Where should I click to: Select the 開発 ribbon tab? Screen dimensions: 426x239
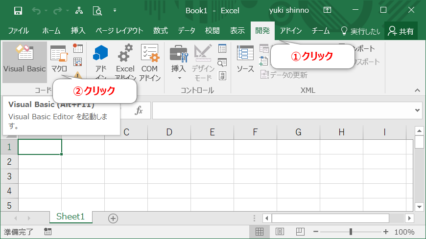coord(262,31)
